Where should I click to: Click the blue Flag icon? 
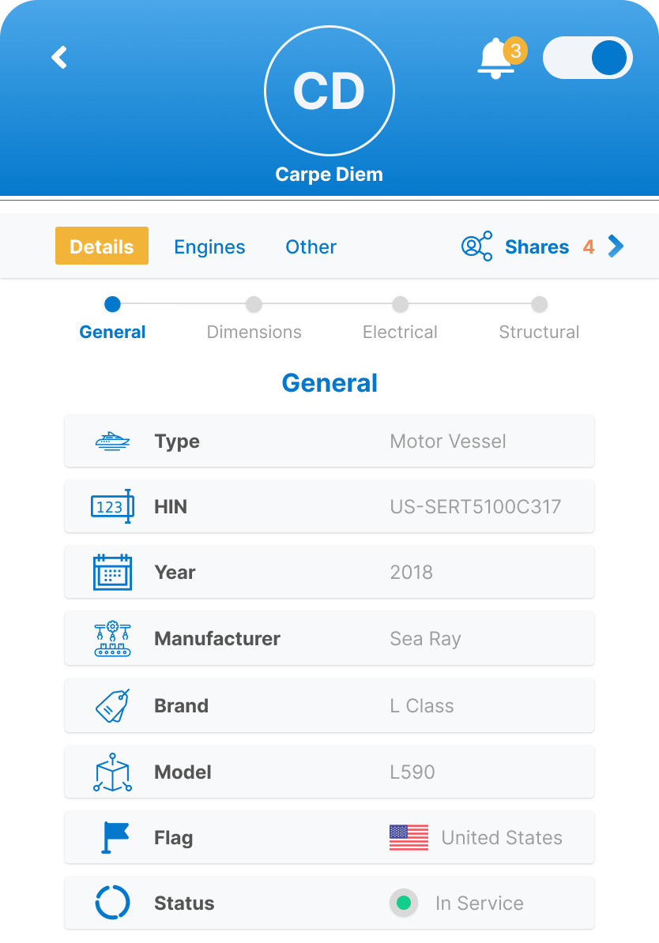115,837
